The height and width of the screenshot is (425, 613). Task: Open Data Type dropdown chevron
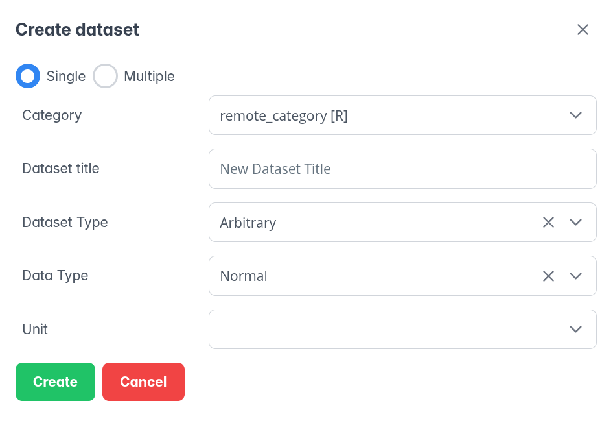pyautogui.click(x=575, y=276)
